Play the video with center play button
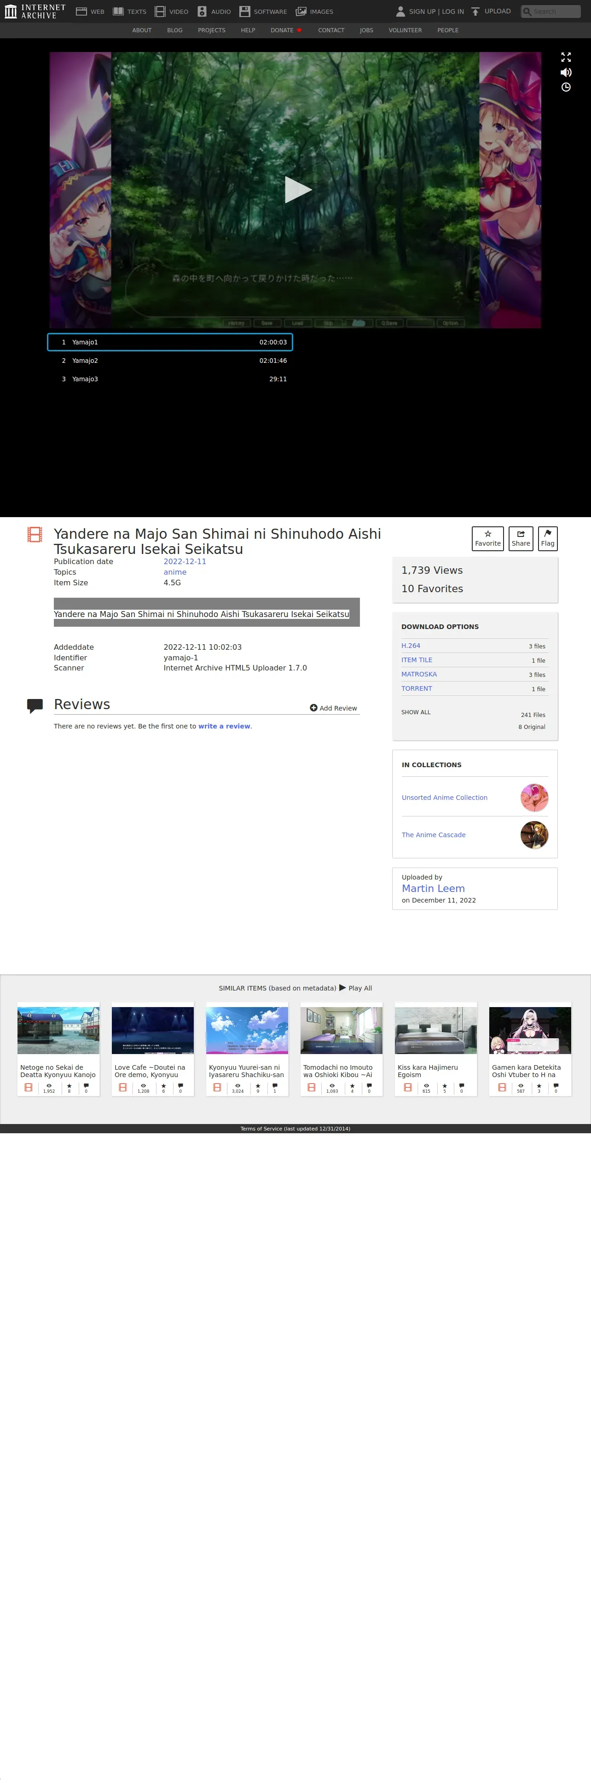 point(298,190)
